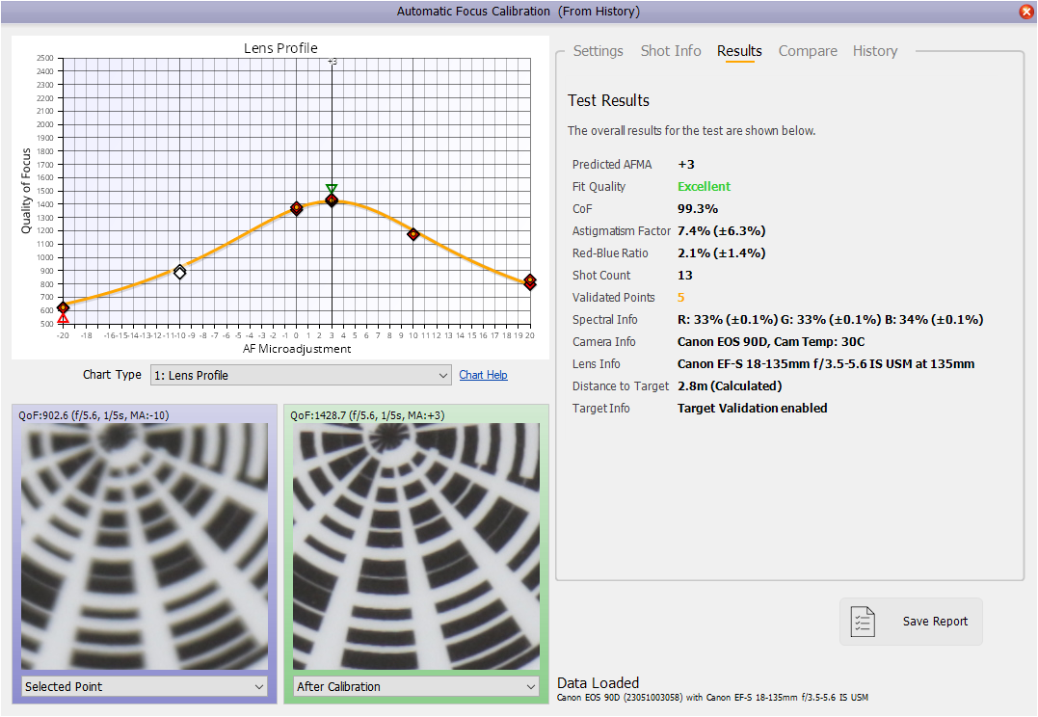Open the Chart Type dropdown
Image resolution: width=1038 pixels, height=717 pixels.
click(x=301, y=376)
